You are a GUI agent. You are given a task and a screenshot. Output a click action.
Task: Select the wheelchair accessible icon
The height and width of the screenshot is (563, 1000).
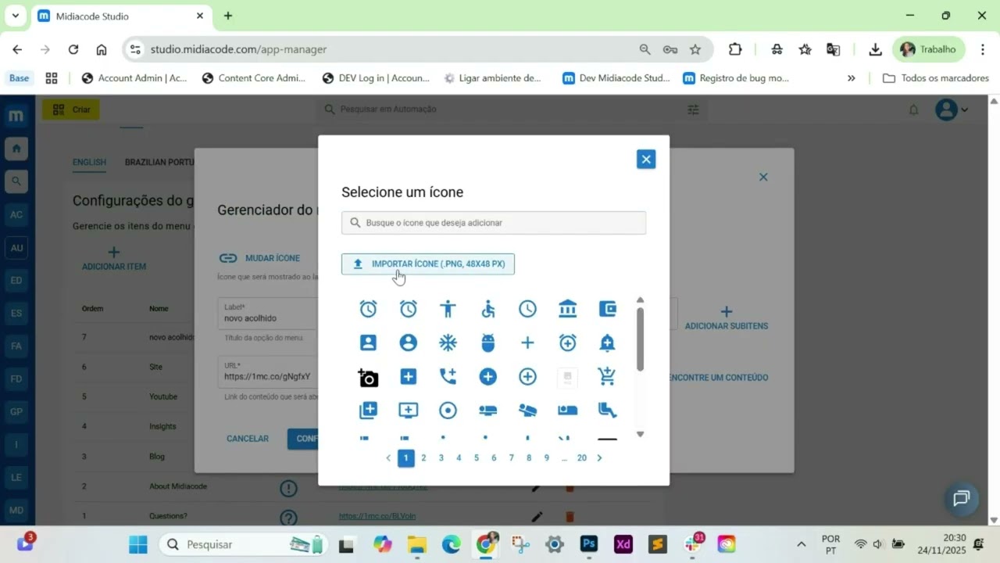488,309
